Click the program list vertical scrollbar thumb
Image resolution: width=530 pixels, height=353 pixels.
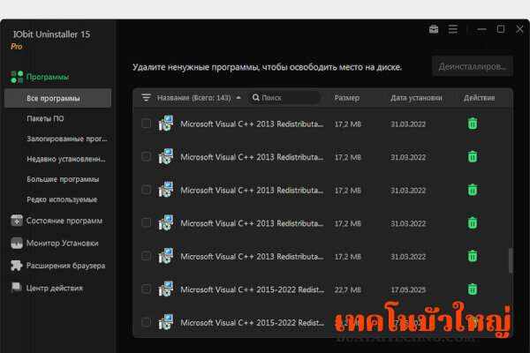[x=511, y=260]
